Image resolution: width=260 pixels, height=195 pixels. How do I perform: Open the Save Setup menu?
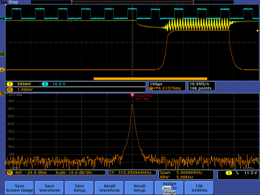coord(79,188)
